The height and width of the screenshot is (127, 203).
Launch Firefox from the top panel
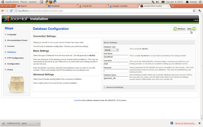(x=51, y=2)
